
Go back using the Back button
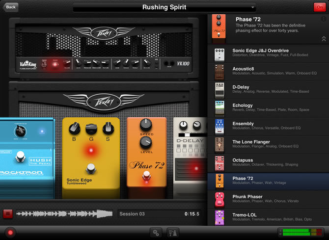[x=11, y=7]
